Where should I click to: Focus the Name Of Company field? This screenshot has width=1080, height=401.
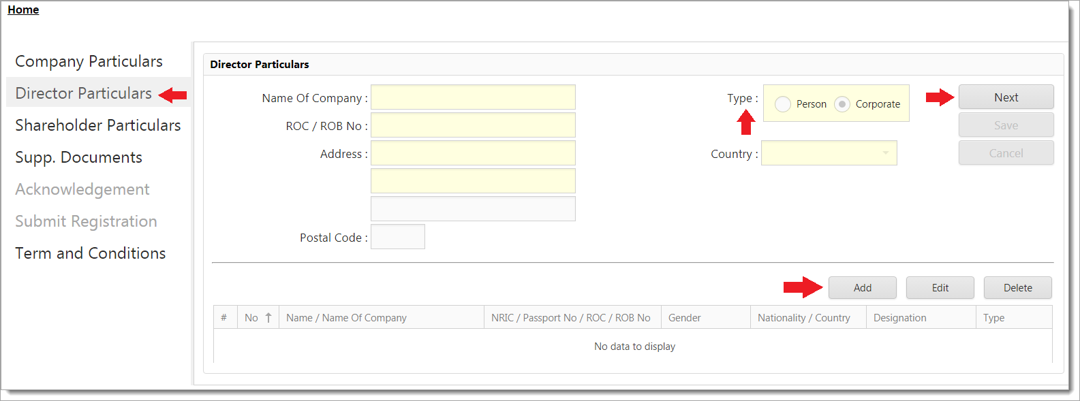473,97
